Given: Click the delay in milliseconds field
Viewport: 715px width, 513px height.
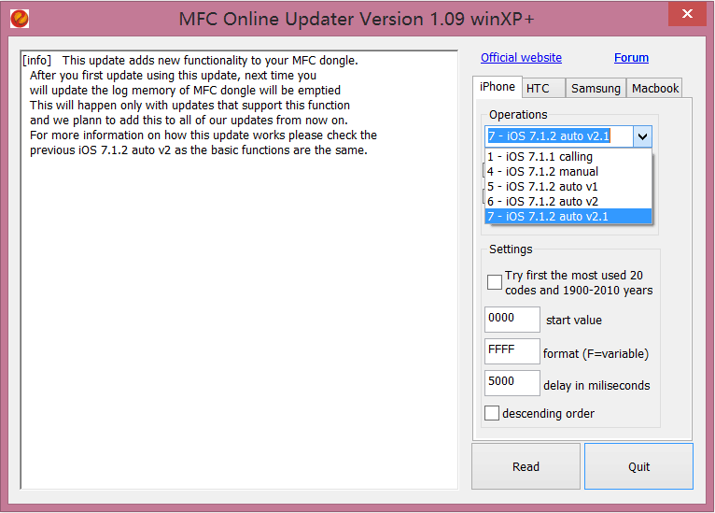Looking at the screenshot, I should 512,384.
